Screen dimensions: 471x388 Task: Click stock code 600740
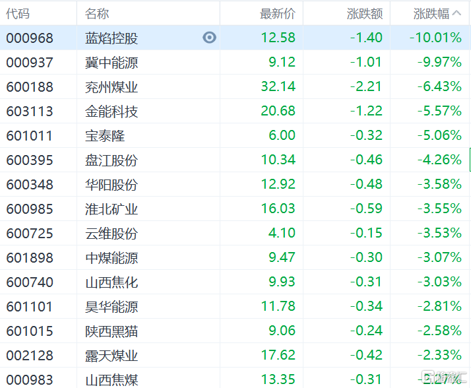(x=30, y=282)
